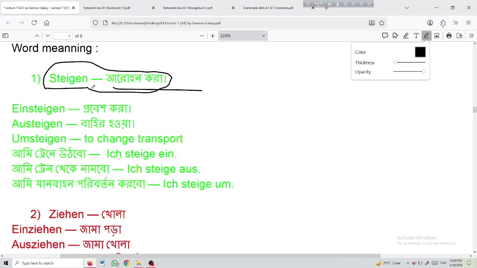Open the clock showing 10:50 PM
Viewport: 477px width, 268px height.
click(x=456, y=263)
